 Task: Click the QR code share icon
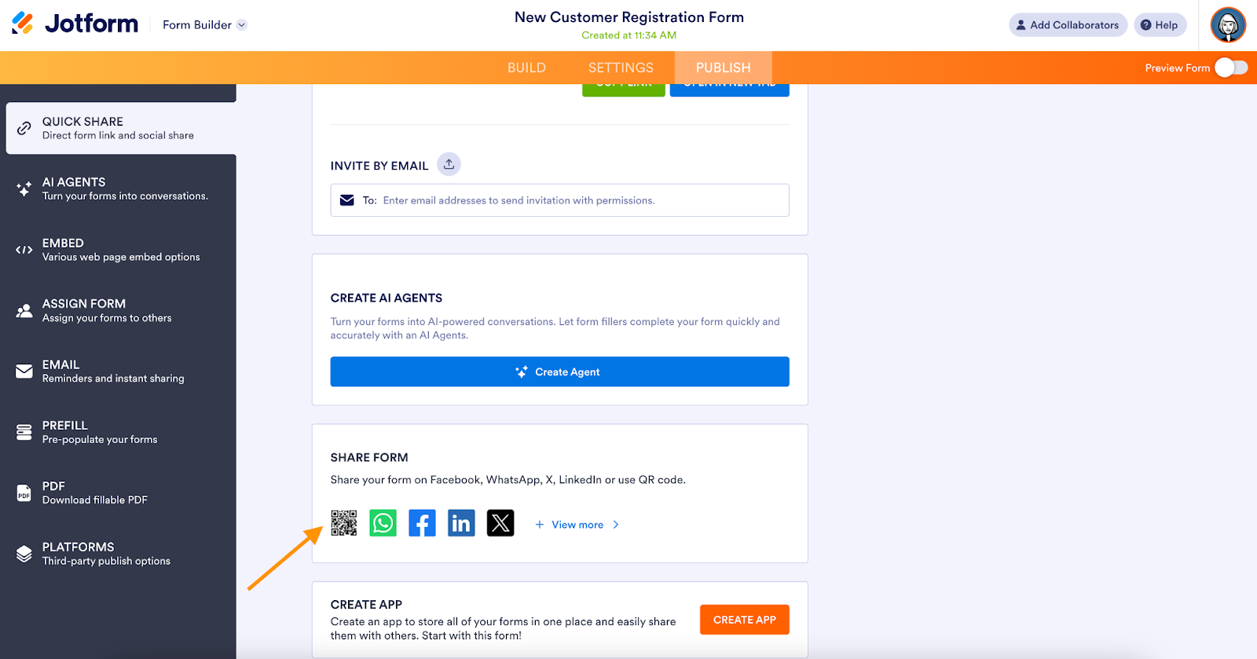[x=343, y=523]
